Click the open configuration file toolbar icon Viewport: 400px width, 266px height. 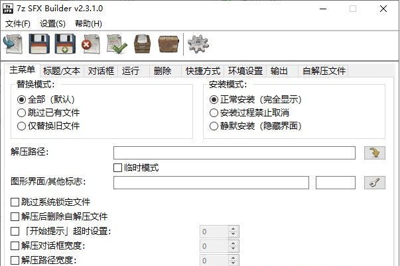coord(13,44)
